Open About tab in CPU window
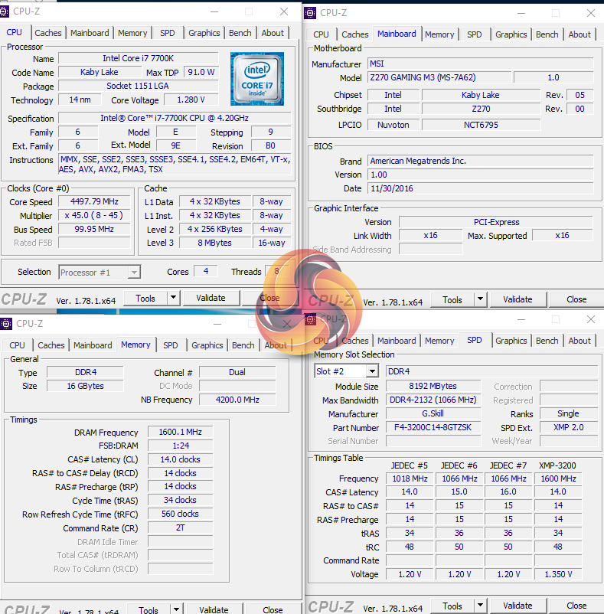The height and width of the screenshot is (614, 604). [x=273, y=33]
